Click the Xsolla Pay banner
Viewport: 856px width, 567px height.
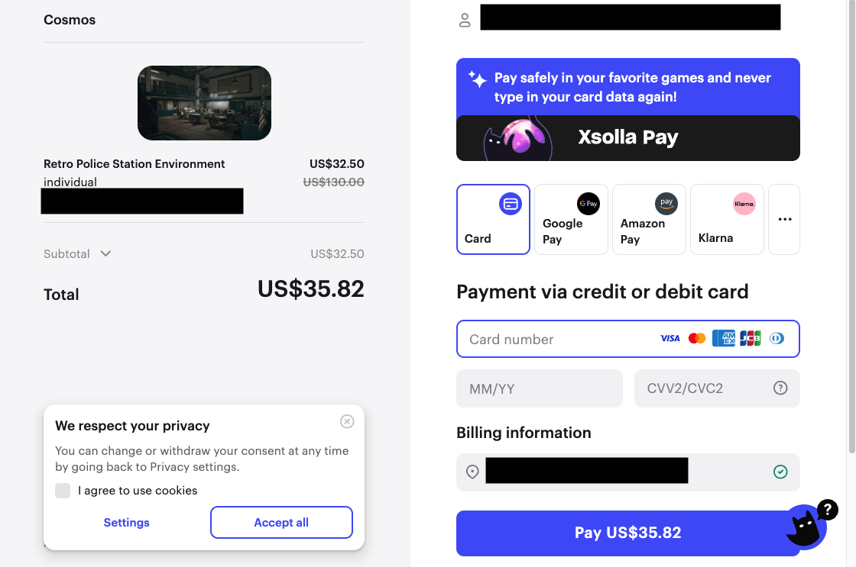pos(627,137)
